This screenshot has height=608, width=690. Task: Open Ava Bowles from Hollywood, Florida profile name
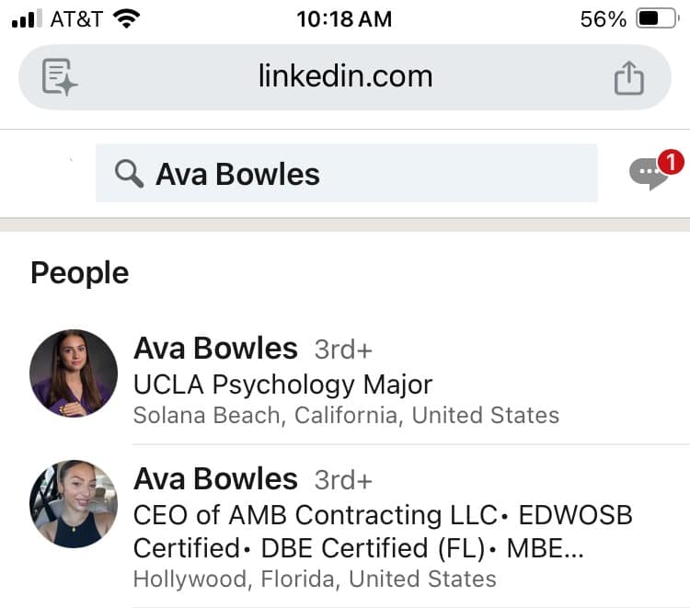(x=215, y=479)
